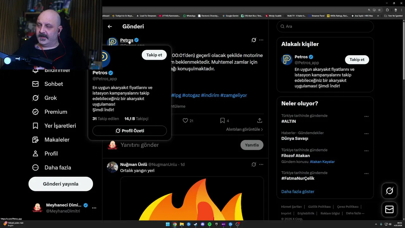Open Petros avatar in Alakalı kişiler
This screenshot has height=228, width=405.
pos(287,60)
